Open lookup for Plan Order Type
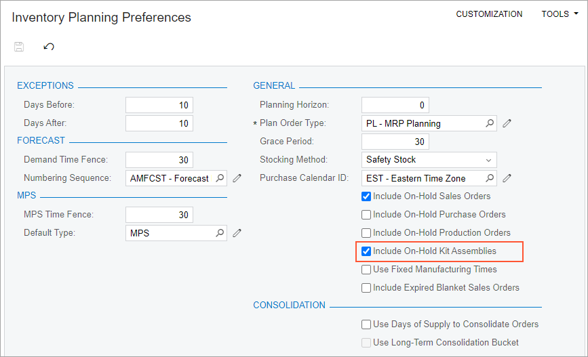This screenshot has width=588, height=357. [490, 123]
